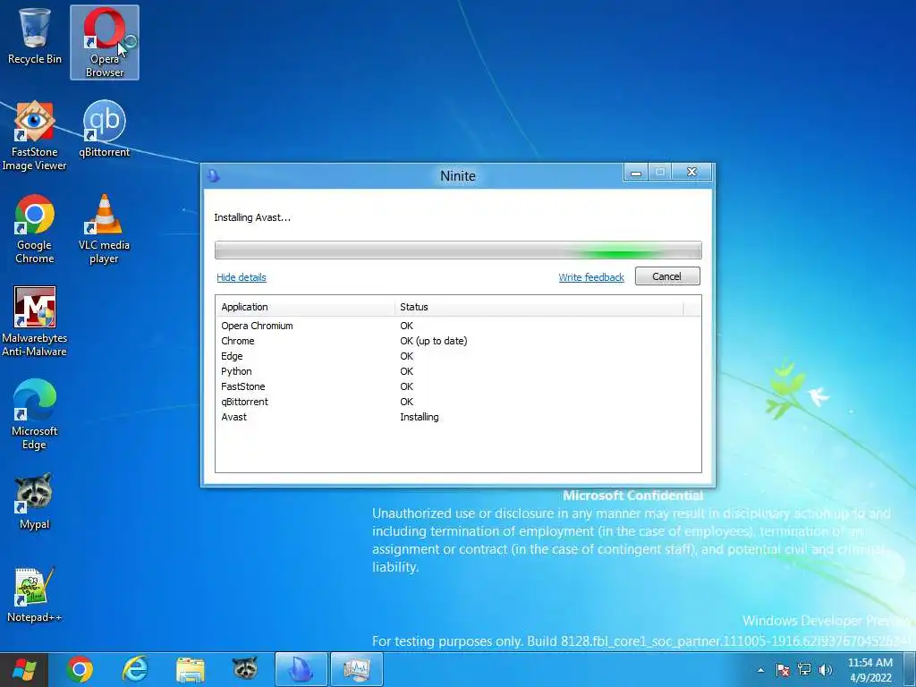This screenshot has width=916, height=687.
Task: Open the network tray icon
Action: [x=804, y=670]
